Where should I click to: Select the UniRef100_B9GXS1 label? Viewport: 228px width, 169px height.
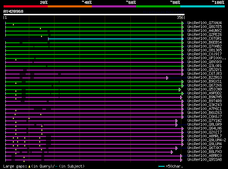pyautogui.click(x=204, y=82)
